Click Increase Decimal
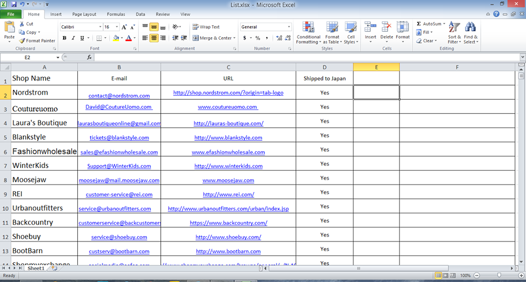 pos(279,38)
